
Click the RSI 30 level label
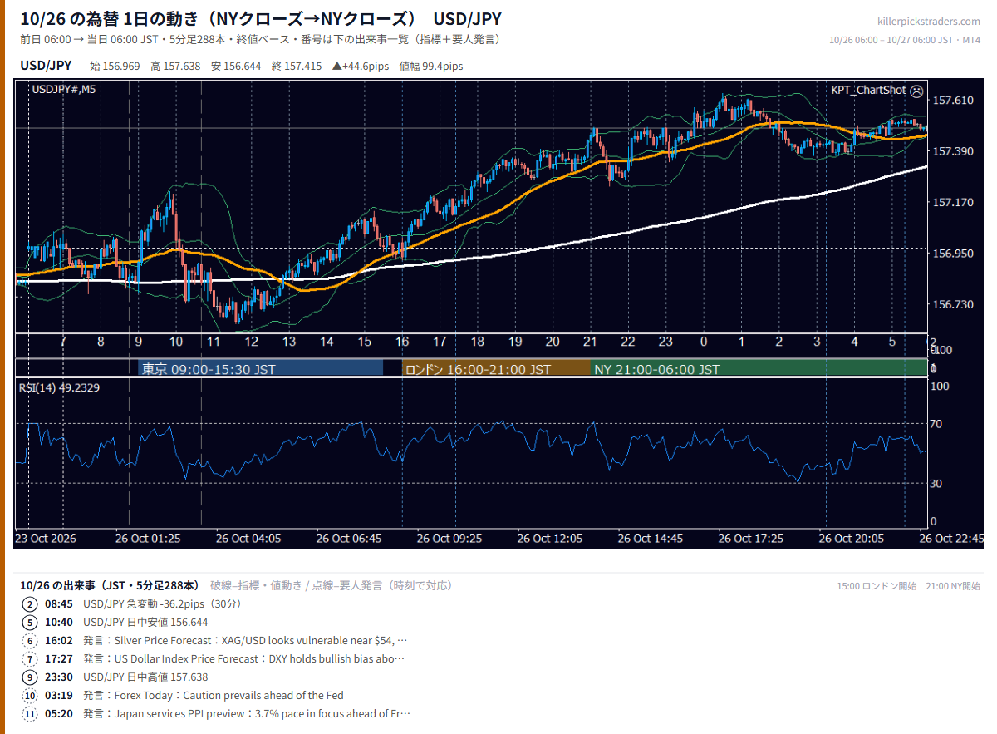[x=936, y=482]
